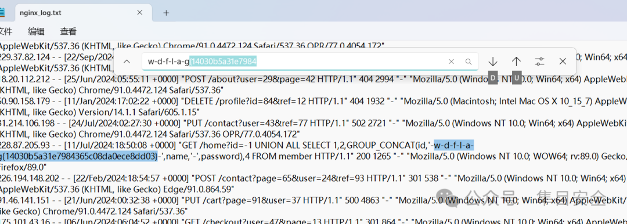Screen dimensions: 627x224
Task: Close the nginx_log.txt tab
Action: [x=139, y=12]
